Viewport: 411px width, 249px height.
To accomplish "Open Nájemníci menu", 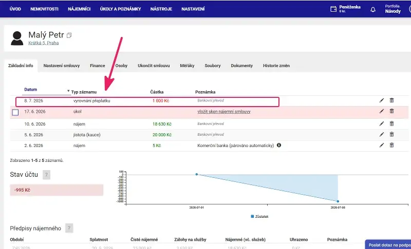I will (x=79, y=9).
